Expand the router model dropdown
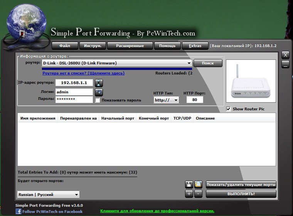 point(189,63)
